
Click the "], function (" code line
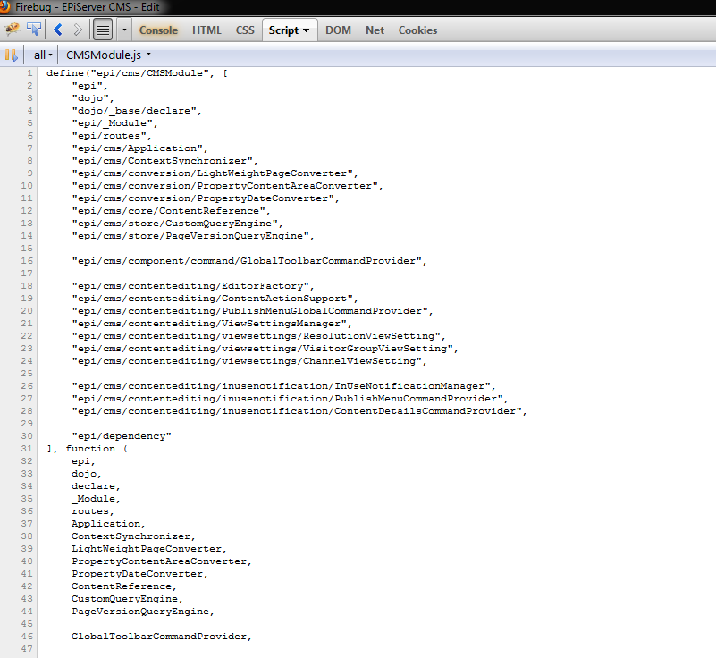(87, 449)
